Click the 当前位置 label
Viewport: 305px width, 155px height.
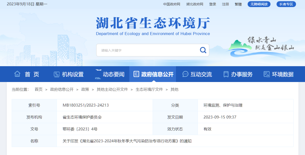tap(20, 89)
